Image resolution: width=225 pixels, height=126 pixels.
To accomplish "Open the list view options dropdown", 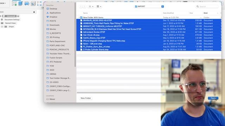I will coord(91,6).
